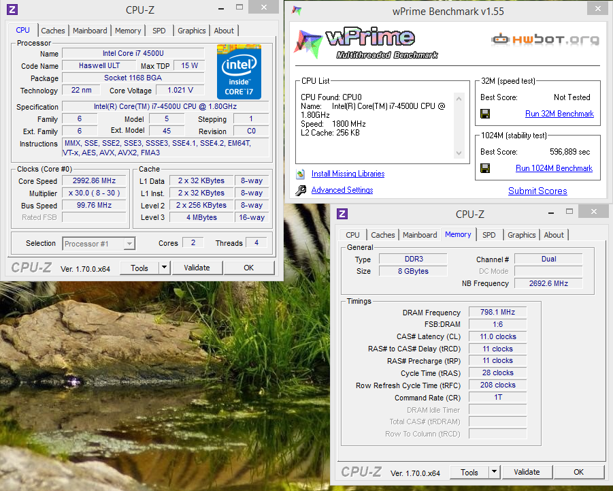The image size is (613, 491).
Task: Click Row Refresh Cycle Time 208 clocks
Action: [497, 385]
